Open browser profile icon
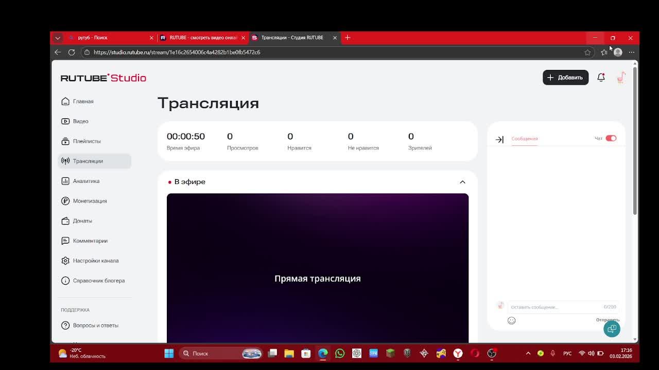The width and height of the screenshot is (659, 370). [x=618, y=52]
